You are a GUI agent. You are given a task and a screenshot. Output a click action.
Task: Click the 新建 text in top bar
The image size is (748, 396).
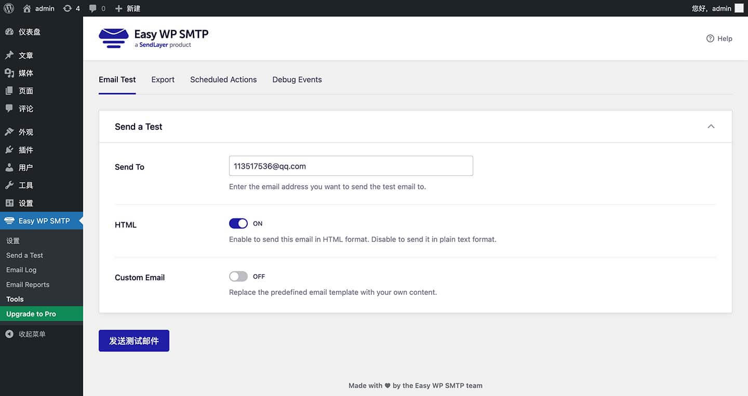coord(133,8)
